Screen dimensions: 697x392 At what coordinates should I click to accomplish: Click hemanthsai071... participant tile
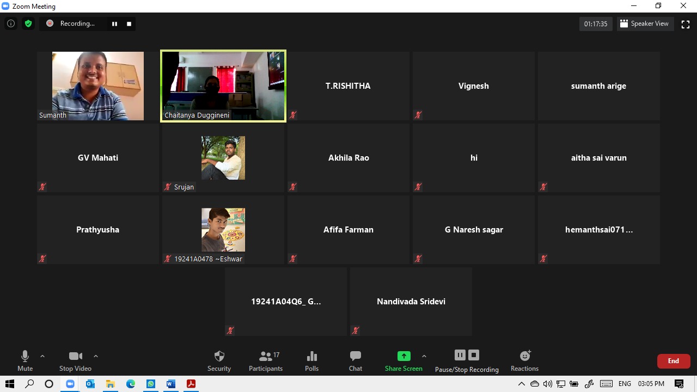(x=599, y=230)
